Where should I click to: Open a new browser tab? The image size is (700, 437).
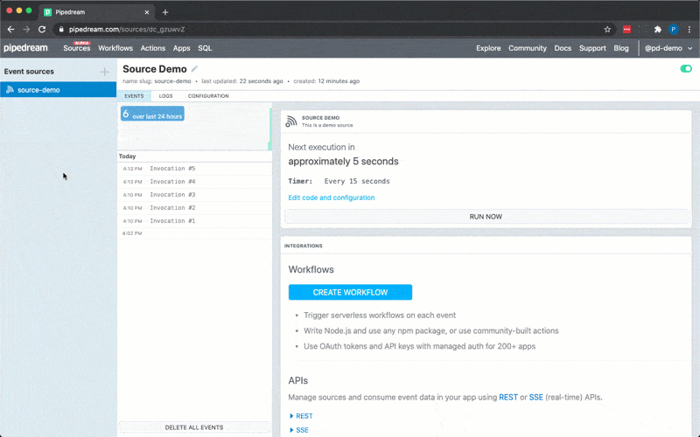pos(165,12)
